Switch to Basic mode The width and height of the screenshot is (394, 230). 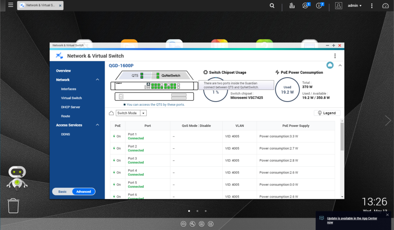62,192
